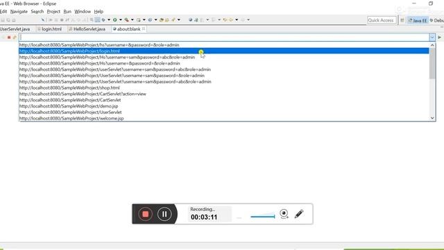Open the Search menu
The image size is (444, 250).
click(37, 12)
